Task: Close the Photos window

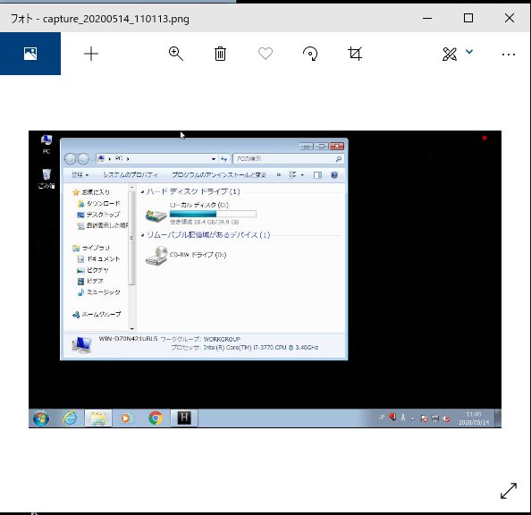Action: (510, 18)
